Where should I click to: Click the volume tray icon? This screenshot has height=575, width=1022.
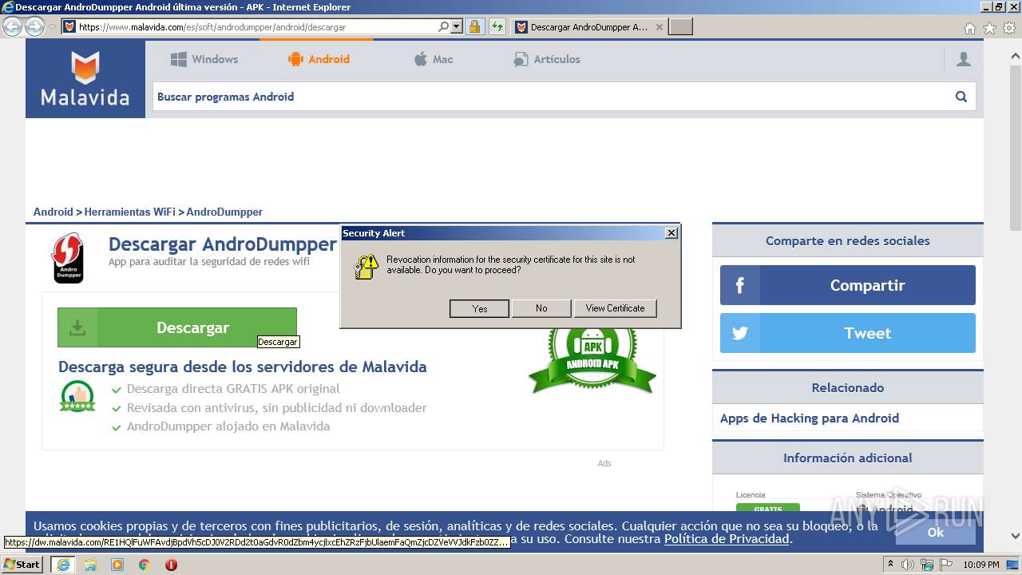pyautogui.click(x=908, y=565)
